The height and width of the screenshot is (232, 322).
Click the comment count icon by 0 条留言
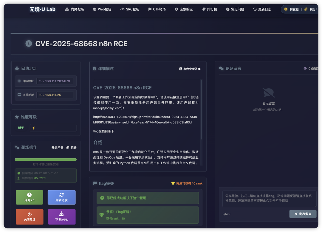[305, 69]
